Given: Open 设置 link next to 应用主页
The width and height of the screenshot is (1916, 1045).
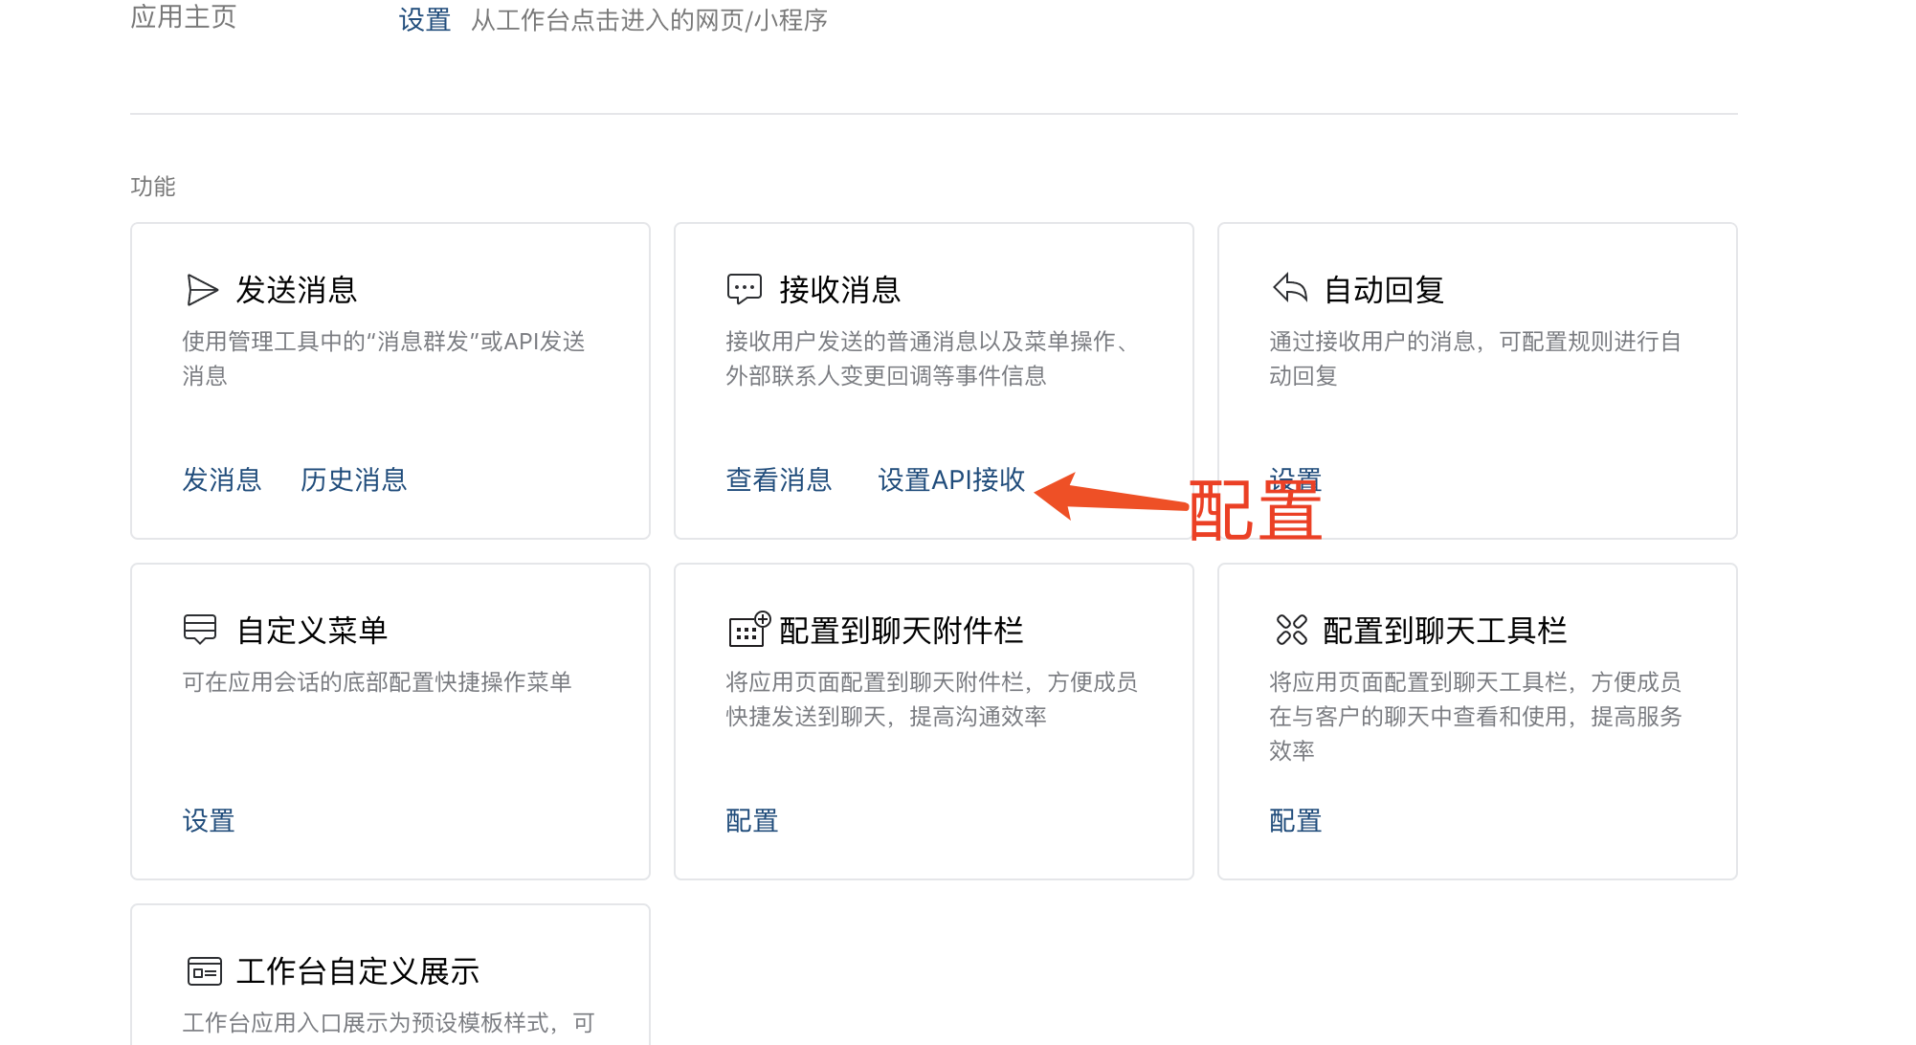Looking at the screenshot, I should pos(425,20).
